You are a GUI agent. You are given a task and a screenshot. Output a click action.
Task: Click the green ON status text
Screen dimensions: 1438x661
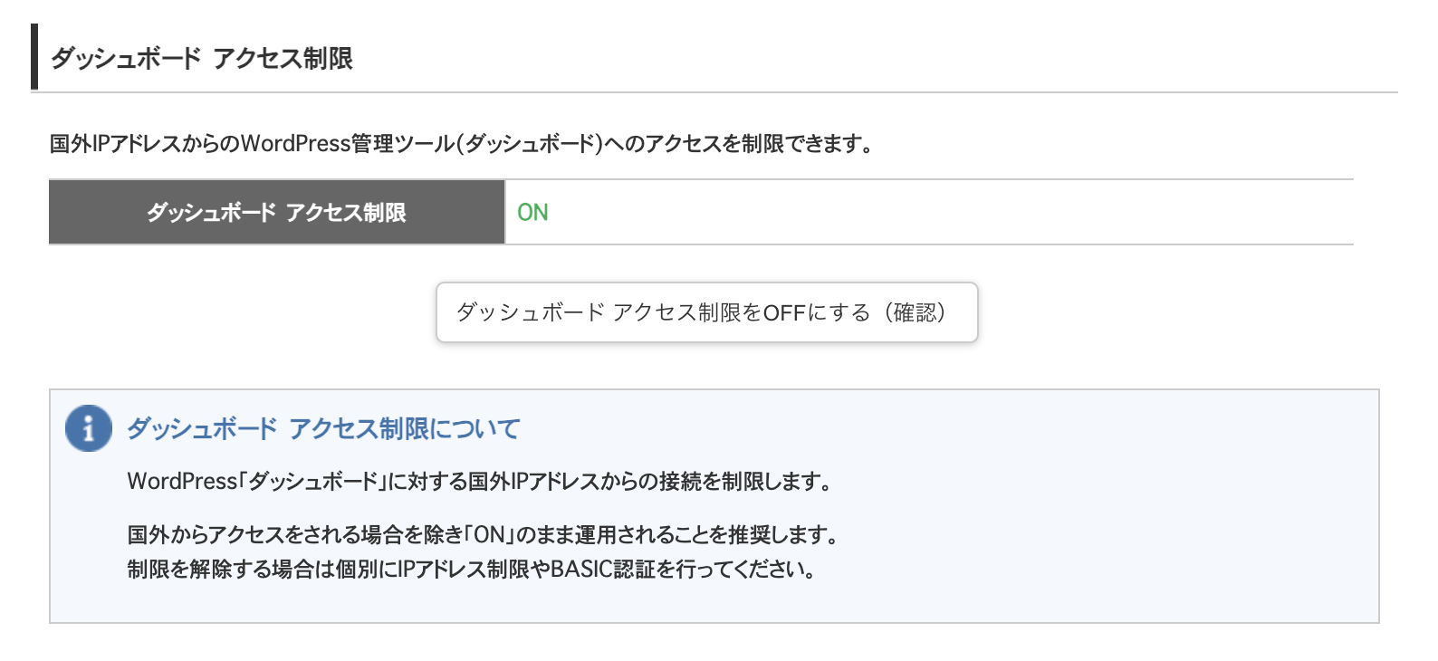pos(532,213)
